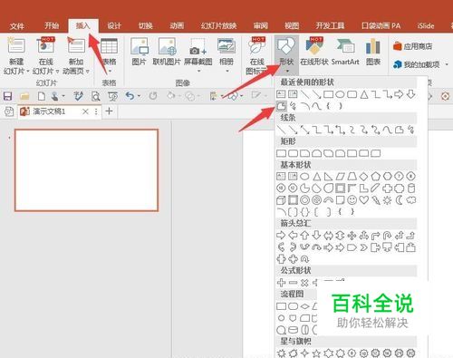Click the 在线幻灯片 button

(45, 56)
